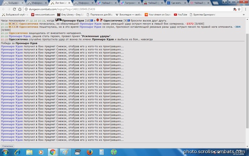
Task: Click the Статистика button
Action: (x=7, y=146)
